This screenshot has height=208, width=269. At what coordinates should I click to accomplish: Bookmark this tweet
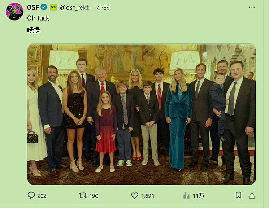[x=239, y=195]
